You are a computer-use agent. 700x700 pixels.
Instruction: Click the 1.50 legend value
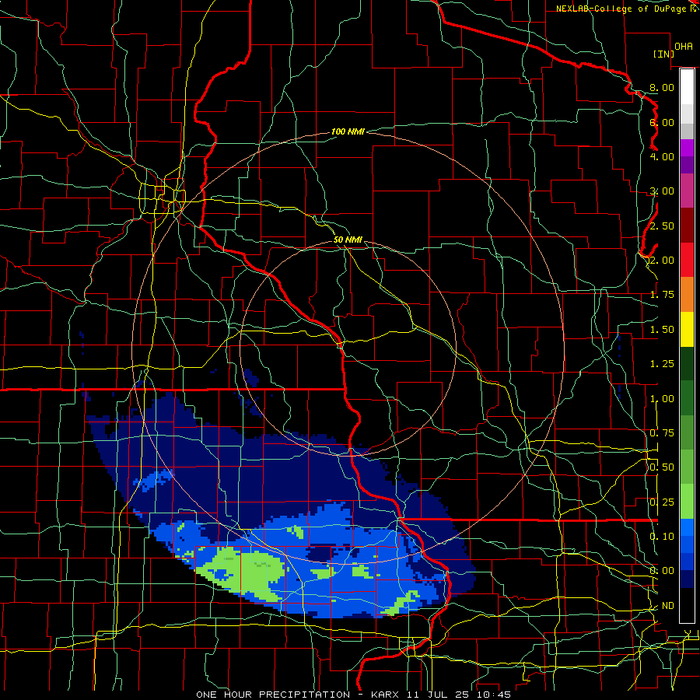click(662, 330)
